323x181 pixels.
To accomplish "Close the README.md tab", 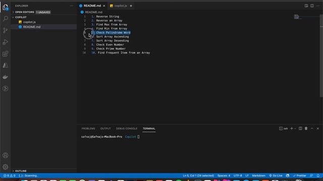I will (104, 6).
